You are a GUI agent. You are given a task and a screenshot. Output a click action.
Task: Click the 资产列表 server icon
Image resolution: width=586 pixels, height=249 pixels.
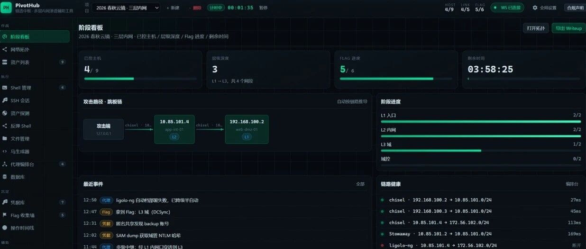point(5,62)
